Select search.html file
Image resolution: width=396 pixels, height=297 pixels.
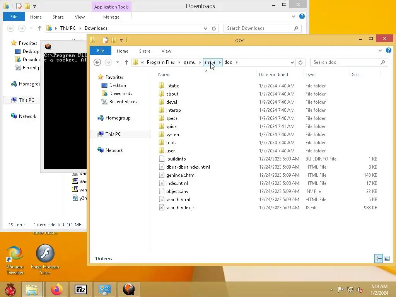tap(178, 200)
